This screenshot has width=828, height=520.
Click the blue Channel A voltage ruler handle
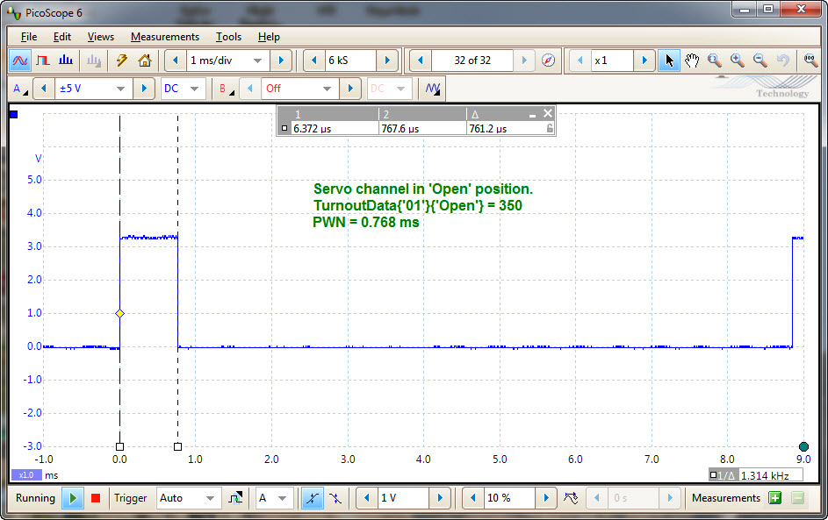pyautogui.click(x=14, y=114)
